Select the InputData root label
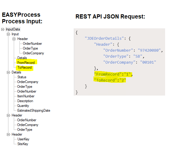The height and width of the screenshot is (152, 175). tap(13, 29)
